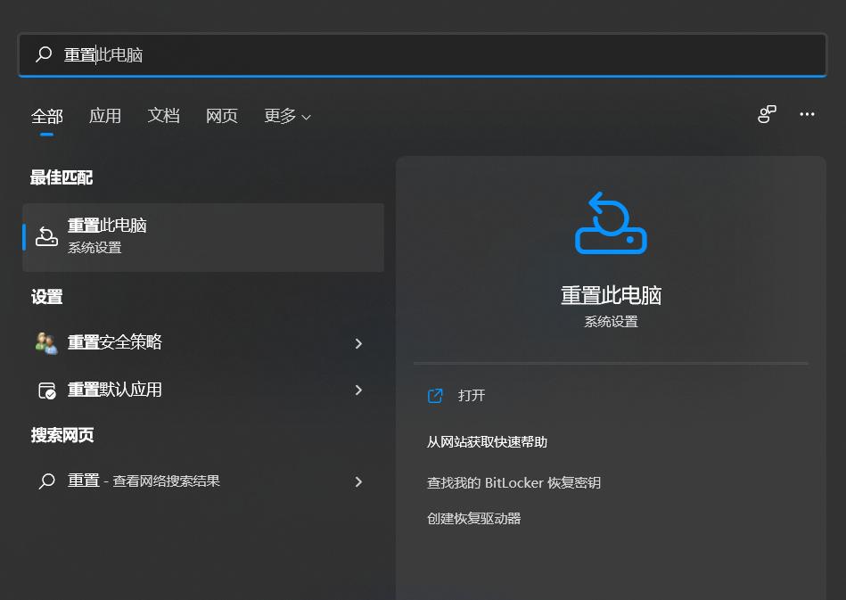
Task: Expand 重置安全策略 via its right chevron
Action: tap(358, 343)
